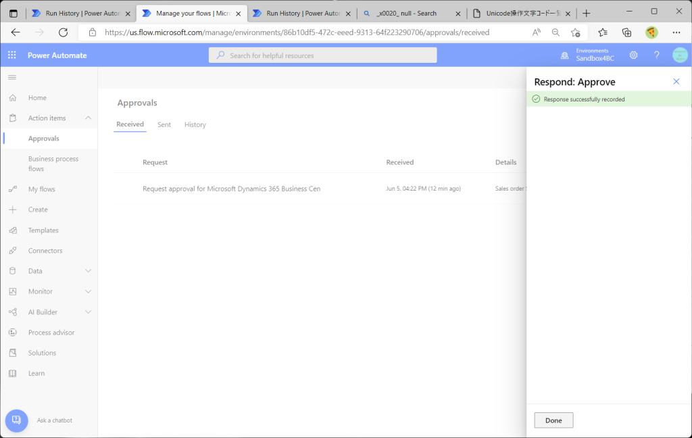Switch to the first Run History tab
The width and height of the screenshot is (692, 438).
pyautogui.click(x=82, y=14)
